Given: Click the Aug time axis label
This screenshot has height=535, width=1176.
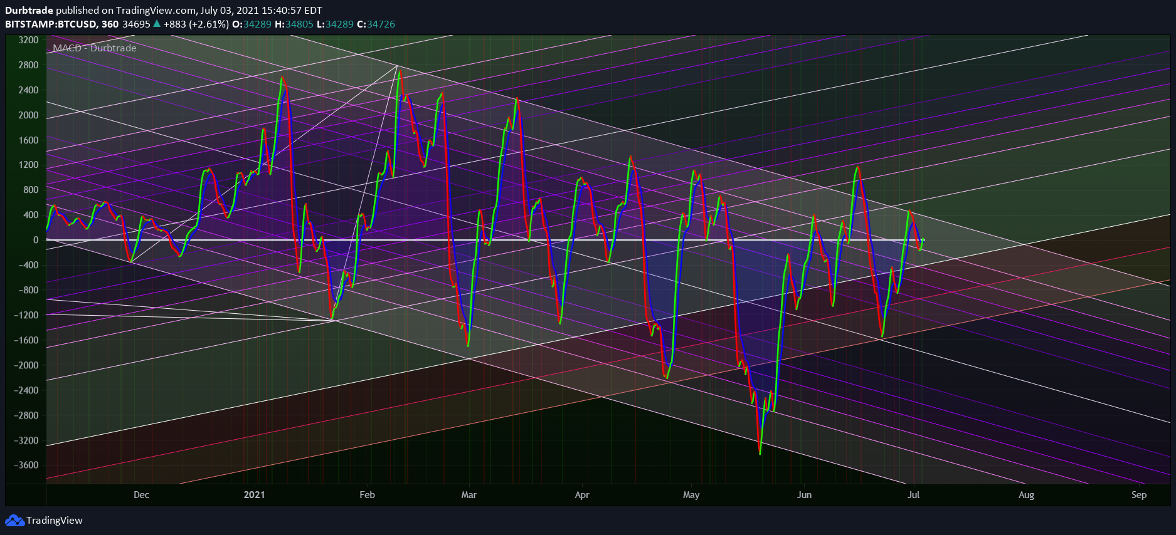Looking at the screenshot, I should (x=1026, y=495).
